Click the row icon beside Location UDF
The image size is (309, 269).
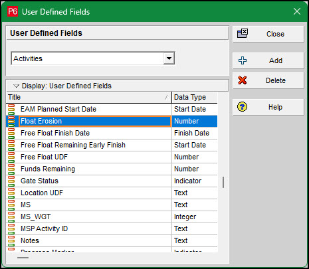pyautogui.click(x=11, y=193)
